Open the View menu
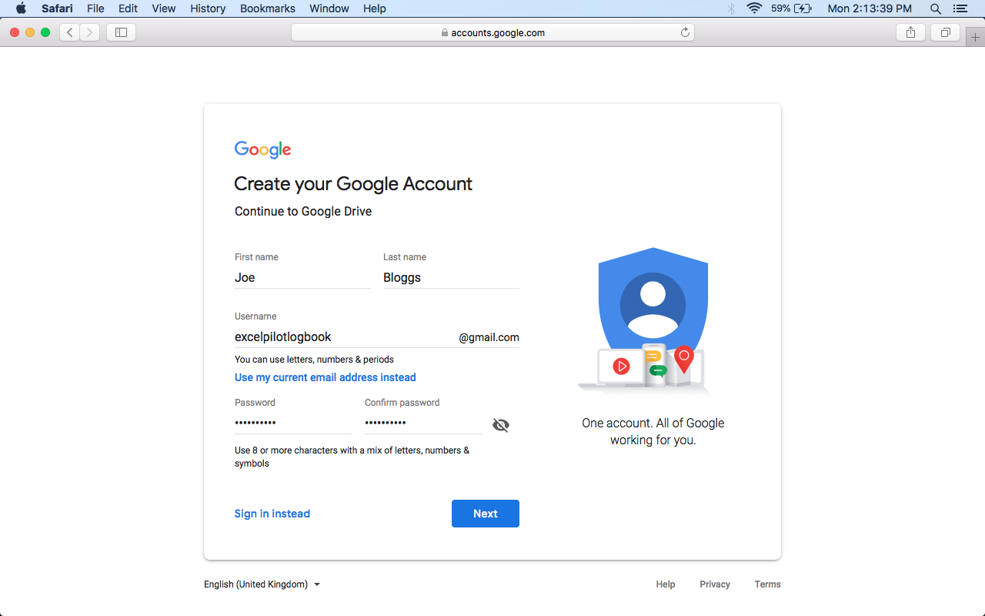The width and height of the screenshot is (985, 616). tap(164, 8)
